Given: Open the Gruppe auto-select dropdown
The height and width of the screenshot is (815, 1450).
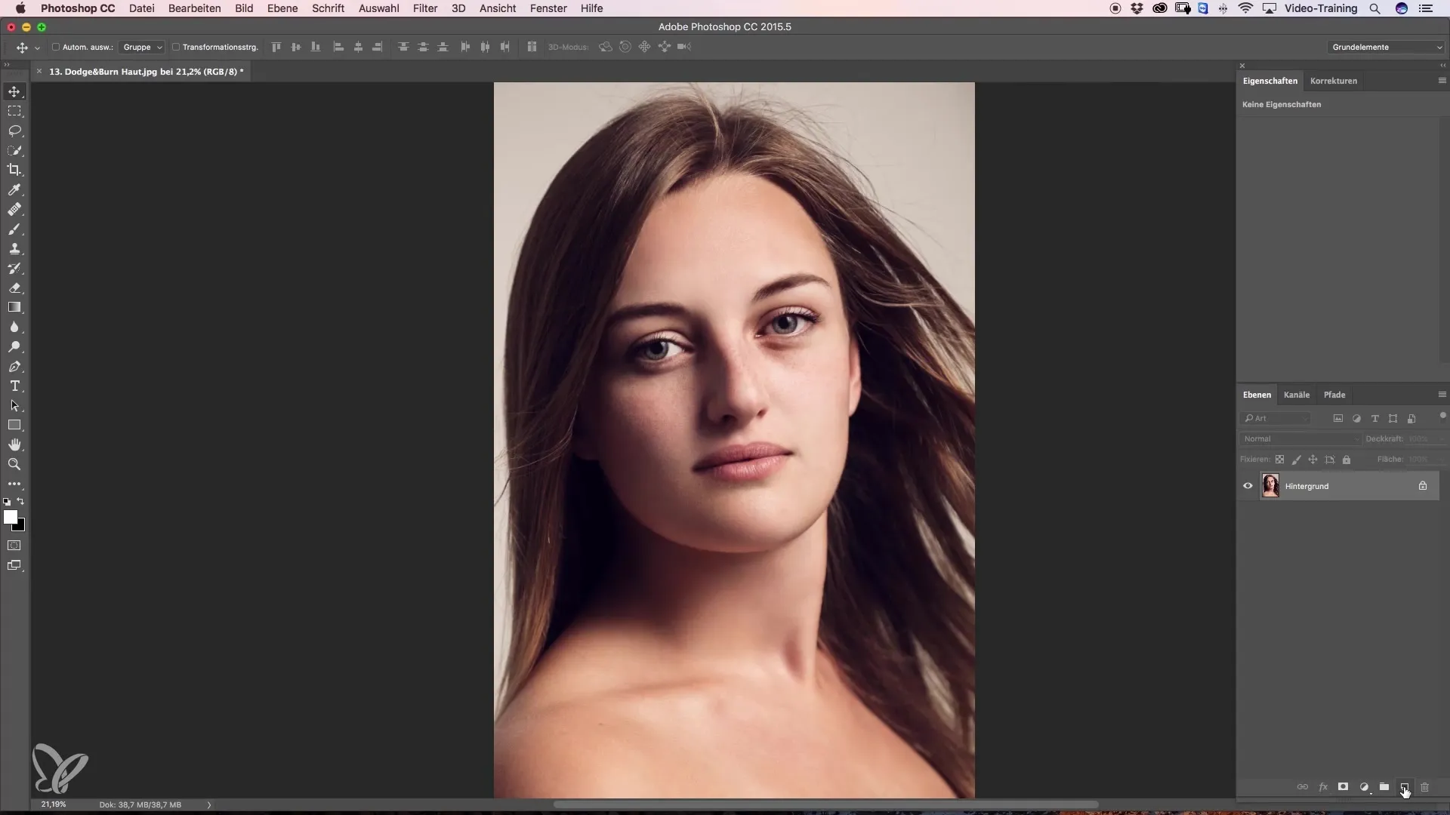Looking at the screenshot, I should tap(142, 47).
